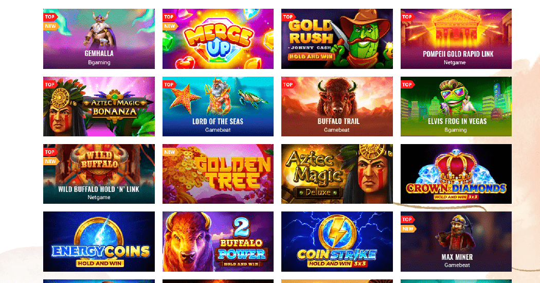
Task: Open Wild Buffalo Hold 'N' Link
Action: pos(99,174)
